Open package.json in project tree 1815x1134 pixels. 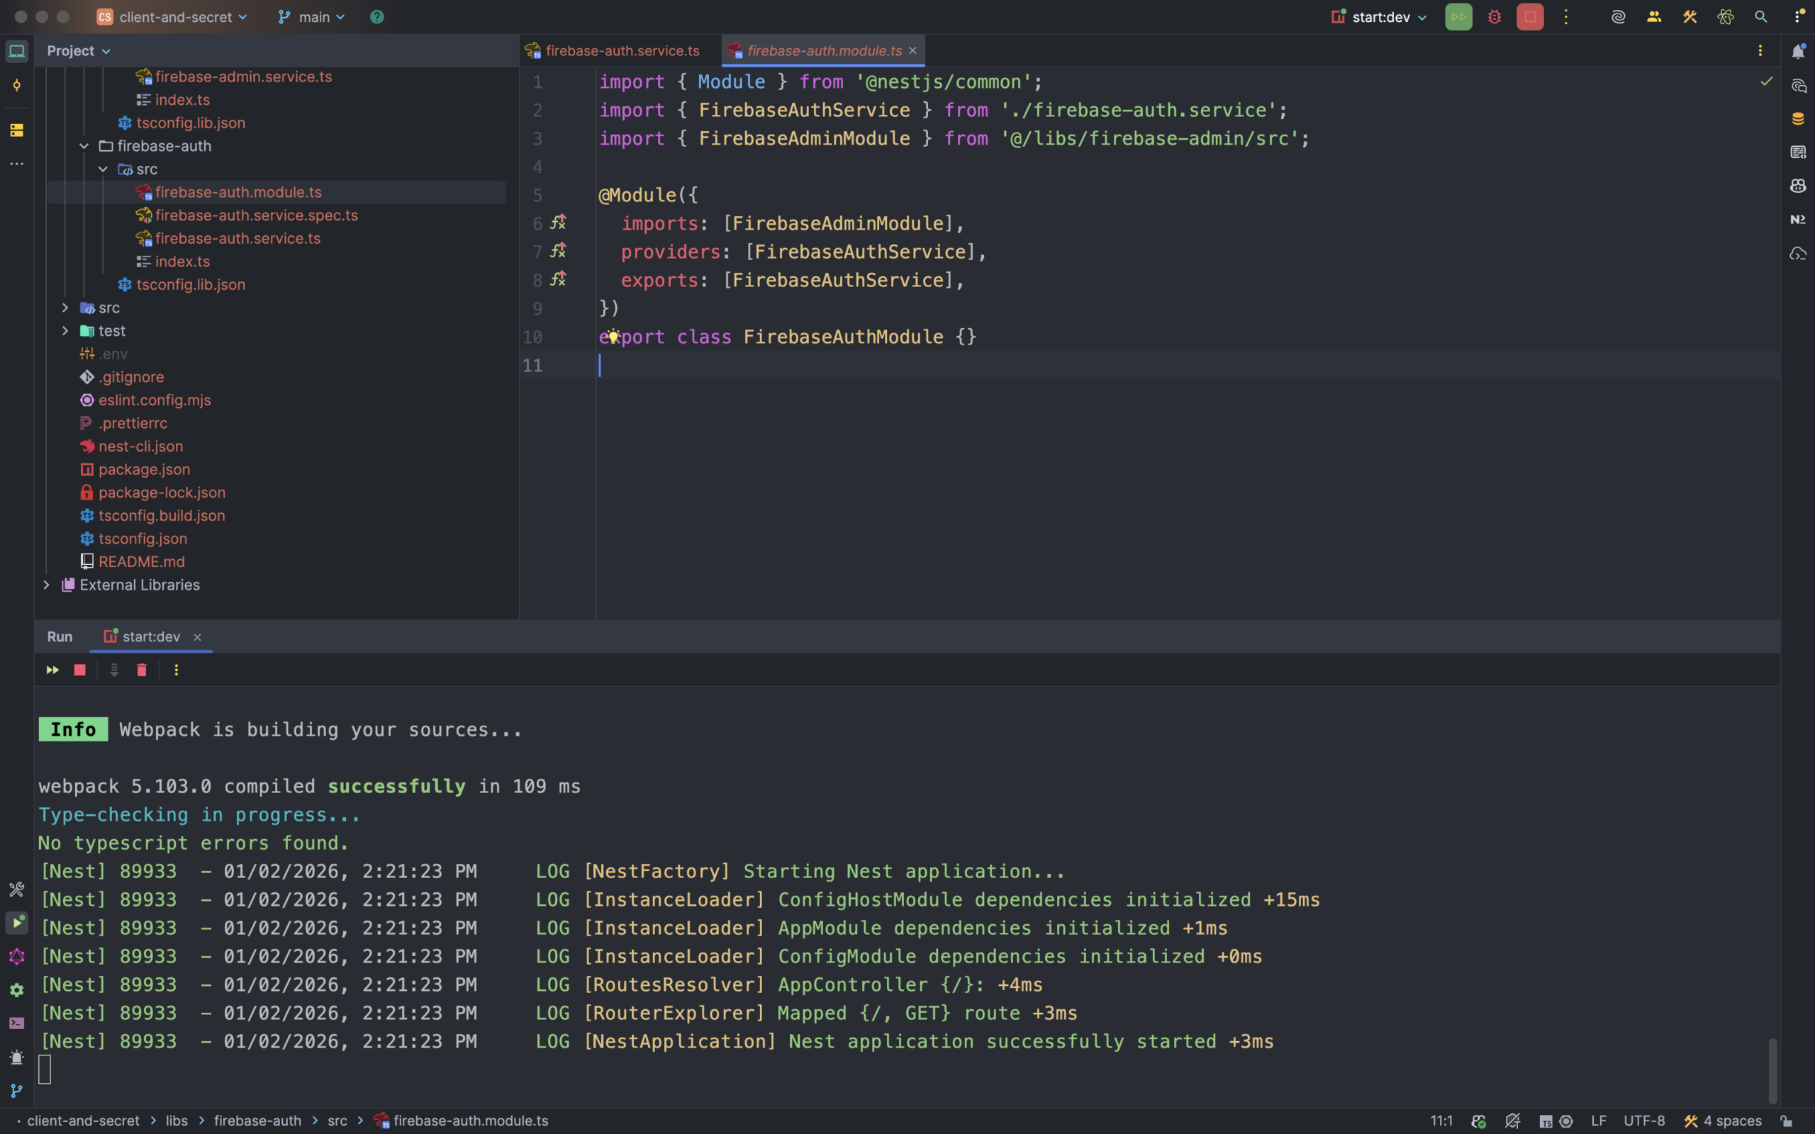pyautogui.click(x=144, y=469)
